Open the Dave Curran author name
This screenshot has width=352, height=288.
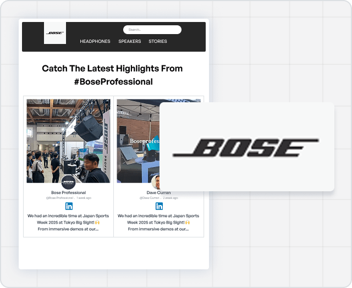coord(158,192)
